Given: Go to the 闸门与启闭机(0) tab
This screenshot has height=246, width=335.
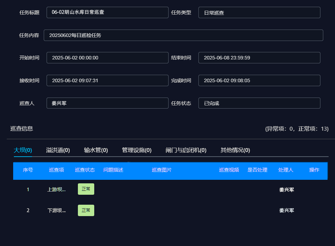Looking at the screenshot, I should pyautogui.click(x=186, y=150).
